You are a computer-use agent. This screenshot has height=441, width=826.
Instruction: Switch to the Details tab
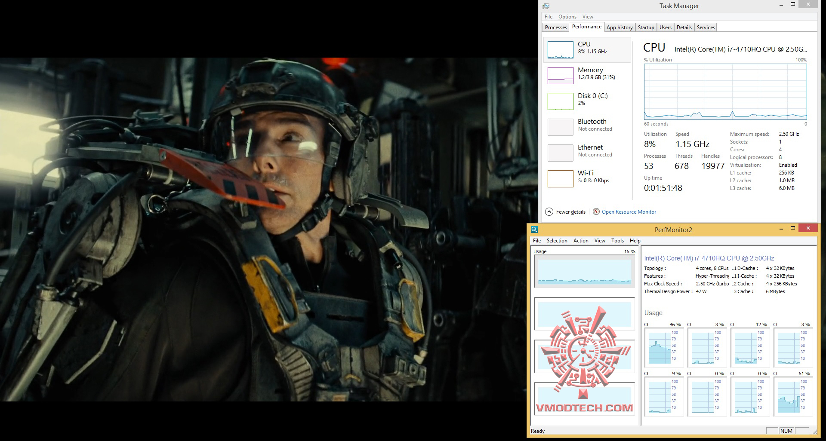click(x=684, y=28)
